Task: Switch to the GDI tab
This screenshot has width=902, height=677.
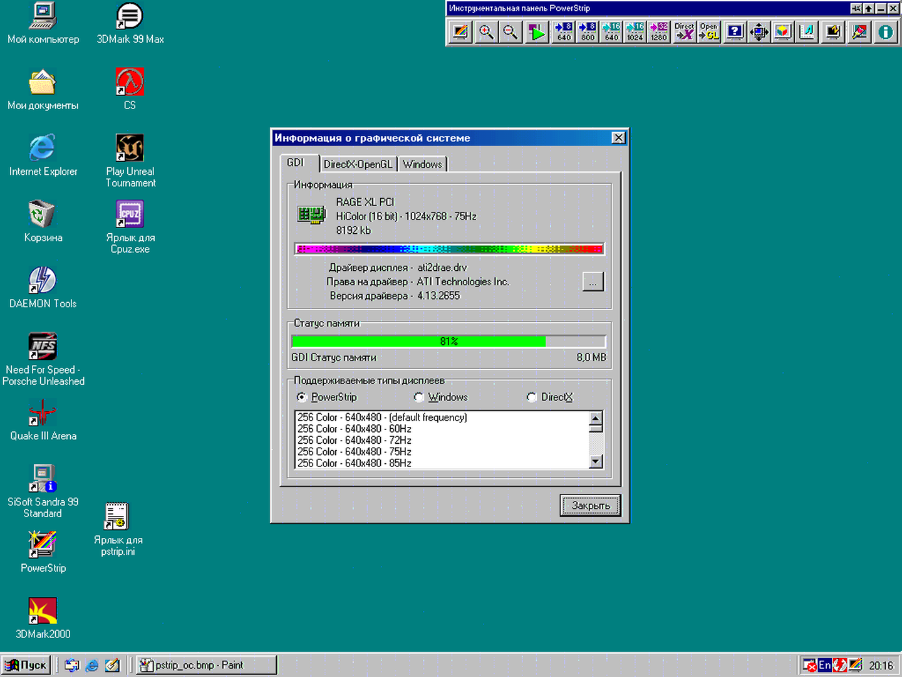Action: [299, 163]
